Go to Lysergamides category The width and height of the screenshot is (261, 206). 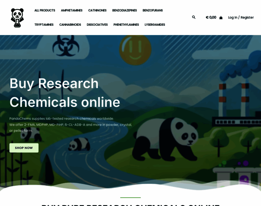(155, 25)
